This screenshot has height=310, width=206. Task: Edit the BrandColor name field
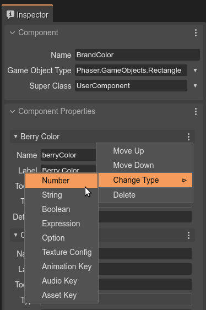pyautogui.click(x=137, y=55)
